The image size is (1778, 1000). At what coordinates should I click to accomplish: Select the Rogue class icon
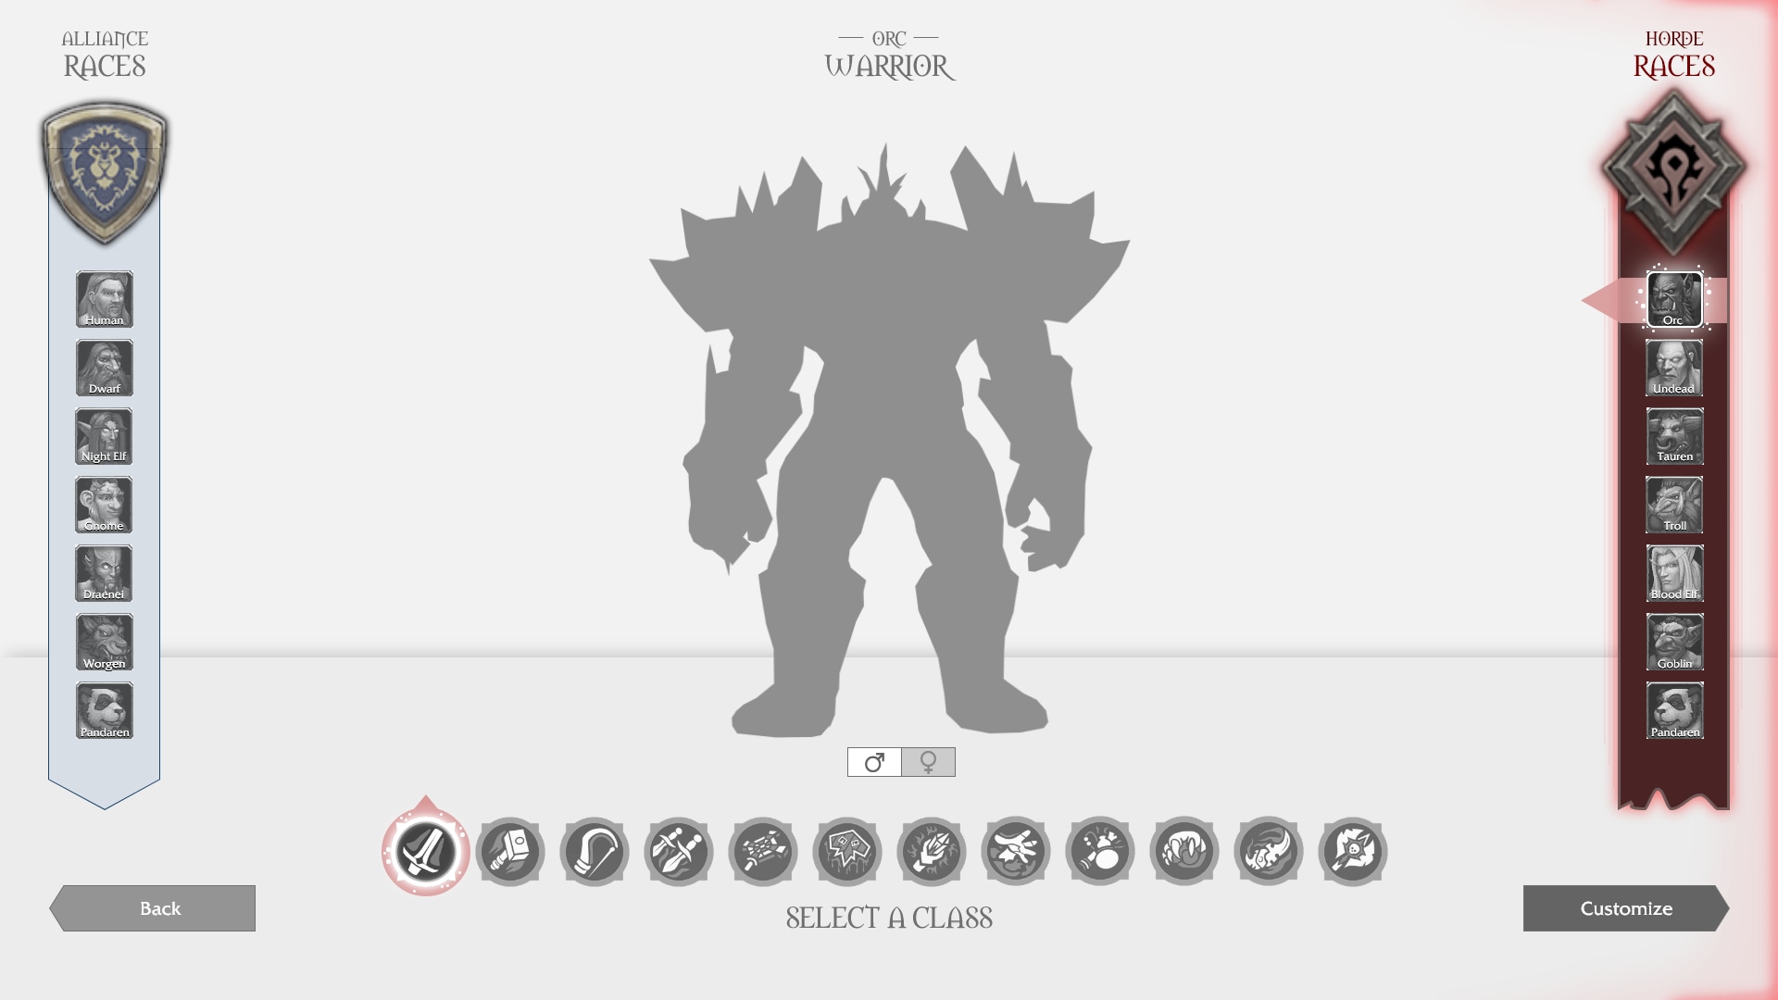(x=679, y=851)
